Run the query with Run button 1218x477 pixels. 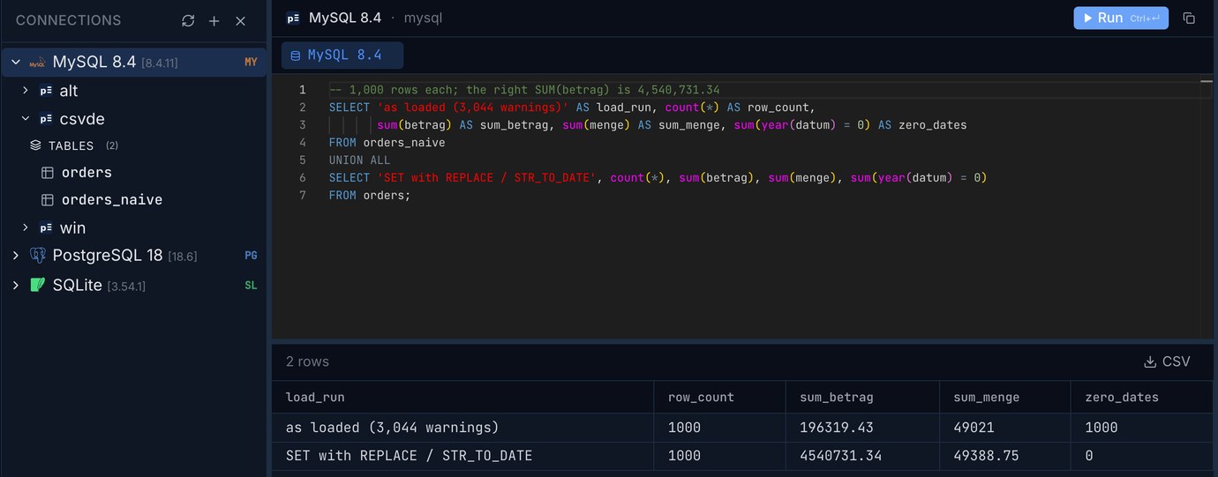coord(1121,18)
